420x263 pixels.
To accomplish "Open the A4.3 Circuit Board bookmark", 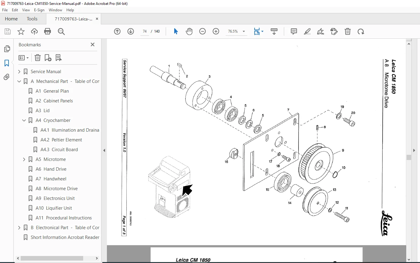I will click(x=59, y=150).
